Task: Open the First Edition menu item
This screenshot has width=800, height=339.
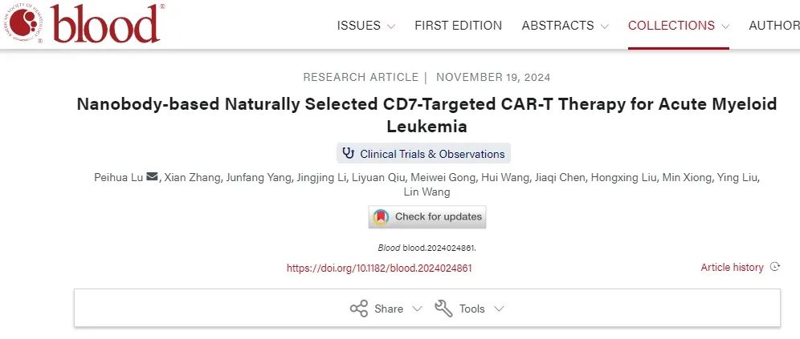Action: point(458,26)
